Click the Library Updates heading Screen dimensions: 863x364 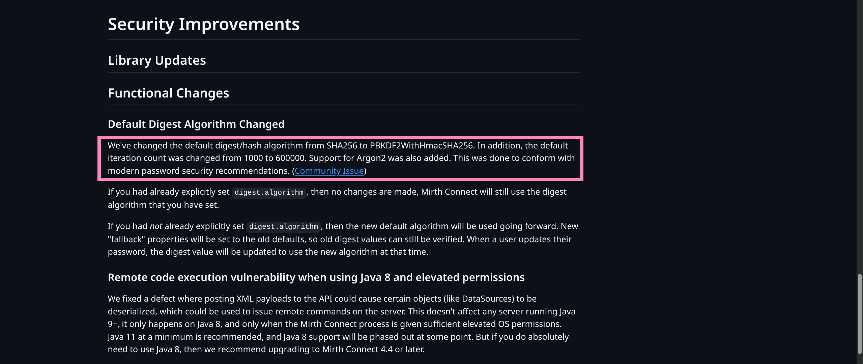157,60
